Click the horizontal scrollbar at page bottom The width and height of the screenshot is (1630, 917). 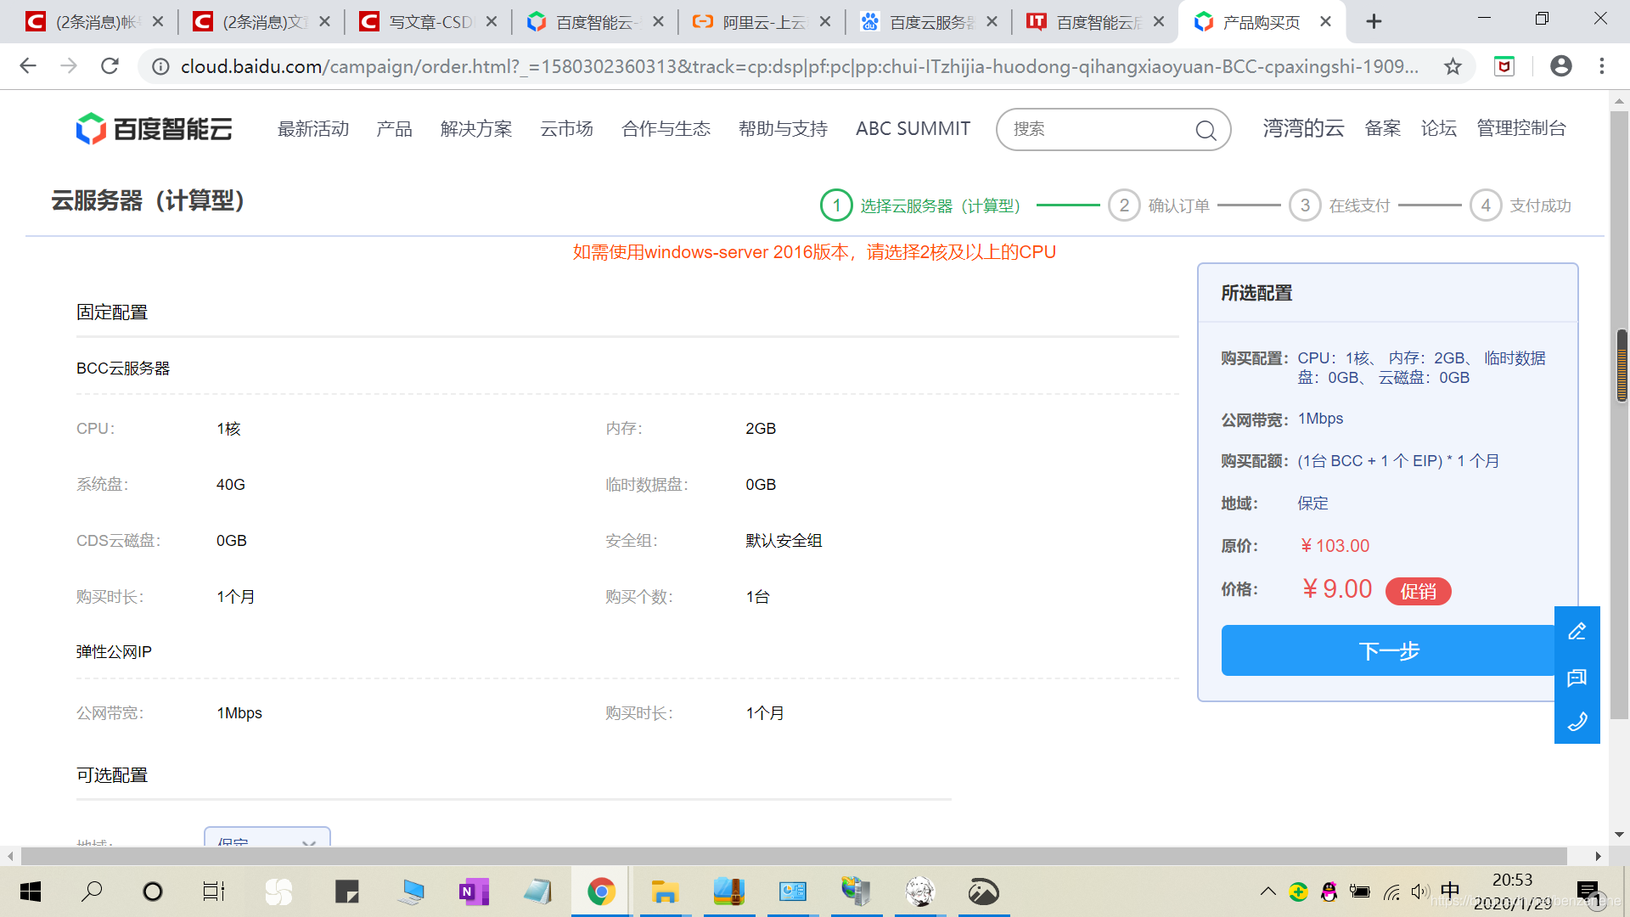(x=794, y=856)
